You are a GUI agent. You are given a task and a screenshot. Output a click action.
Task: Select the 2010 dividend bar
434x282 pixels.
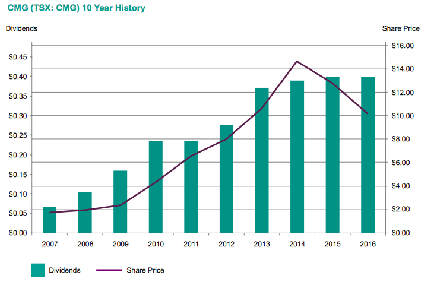(x=156, y=187)
